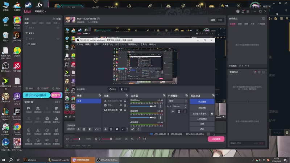This screenshot has height=163, width=290.
Task: Open 直播设置 tool in Bilibili
Action: [29, 141]
